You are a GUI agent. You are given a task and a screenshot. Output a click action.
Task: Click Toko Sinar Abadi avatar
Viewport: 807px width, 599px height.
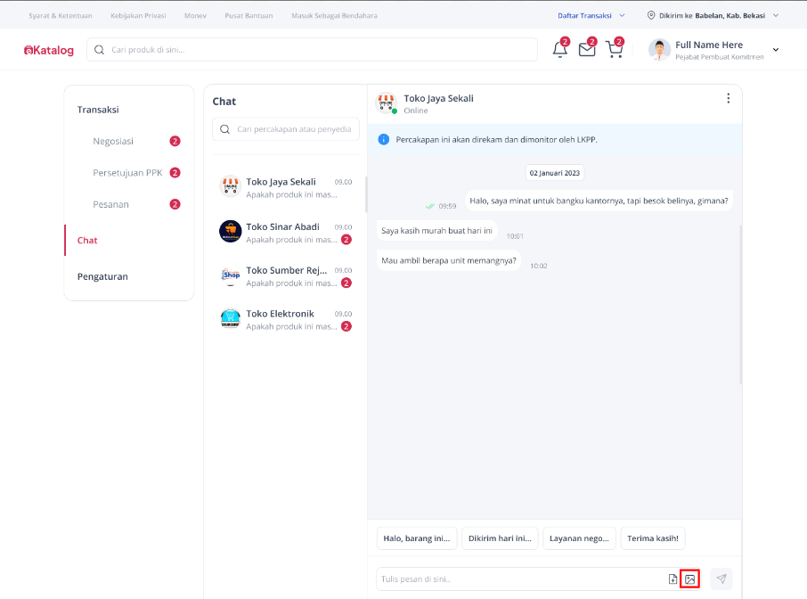tap(230, 231)
